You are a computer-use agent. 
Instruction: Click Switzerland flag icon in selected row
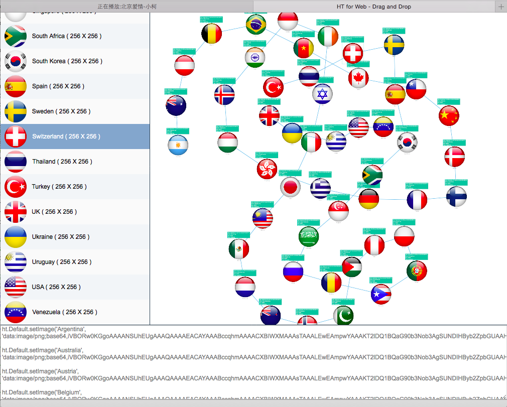point(16,137)
